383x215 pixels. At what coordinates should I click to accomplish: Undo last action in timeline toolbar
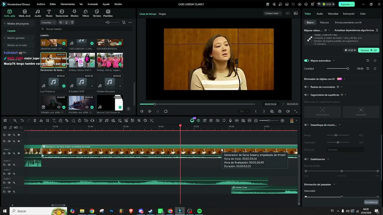[22, 120]
